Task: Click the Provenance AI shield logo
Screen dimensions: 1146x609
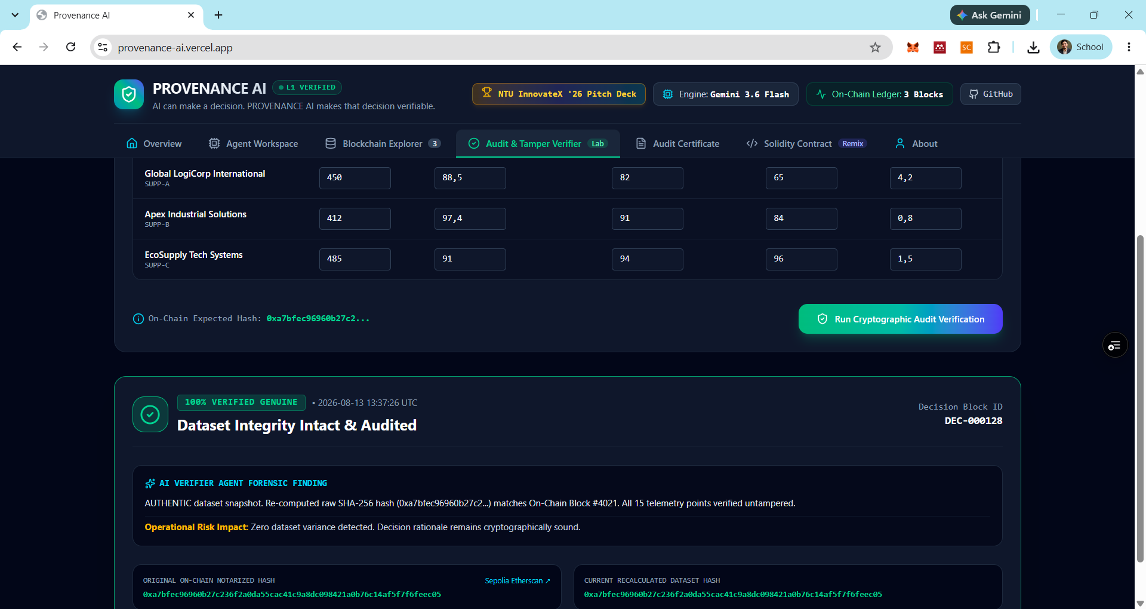Action: tap(129, 94)
